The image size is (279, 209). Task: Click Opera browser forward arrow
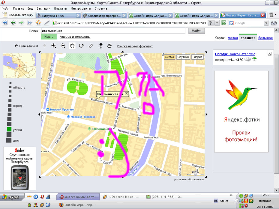[x=21, y=23]
